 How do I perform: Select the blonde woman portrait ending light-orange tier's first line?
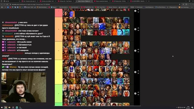[126, 45]
